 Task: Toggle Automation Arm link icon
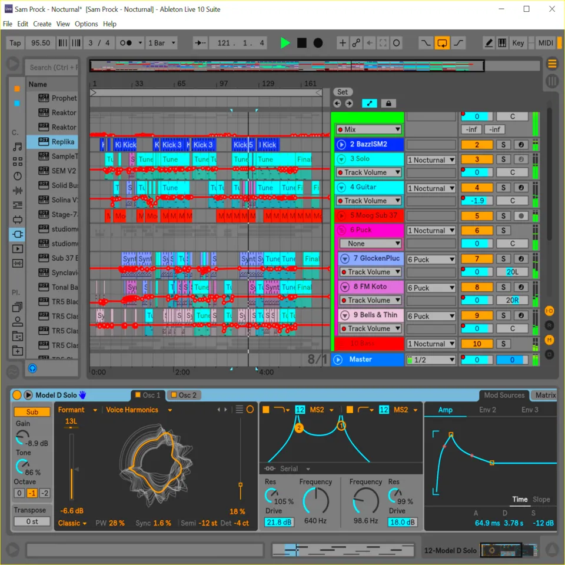point(356,43)
